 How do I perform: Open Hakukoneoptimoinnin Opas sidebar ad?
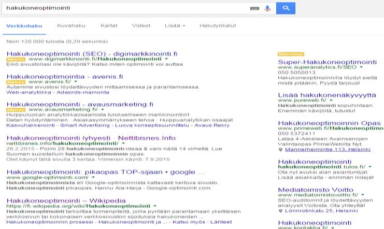330,123
